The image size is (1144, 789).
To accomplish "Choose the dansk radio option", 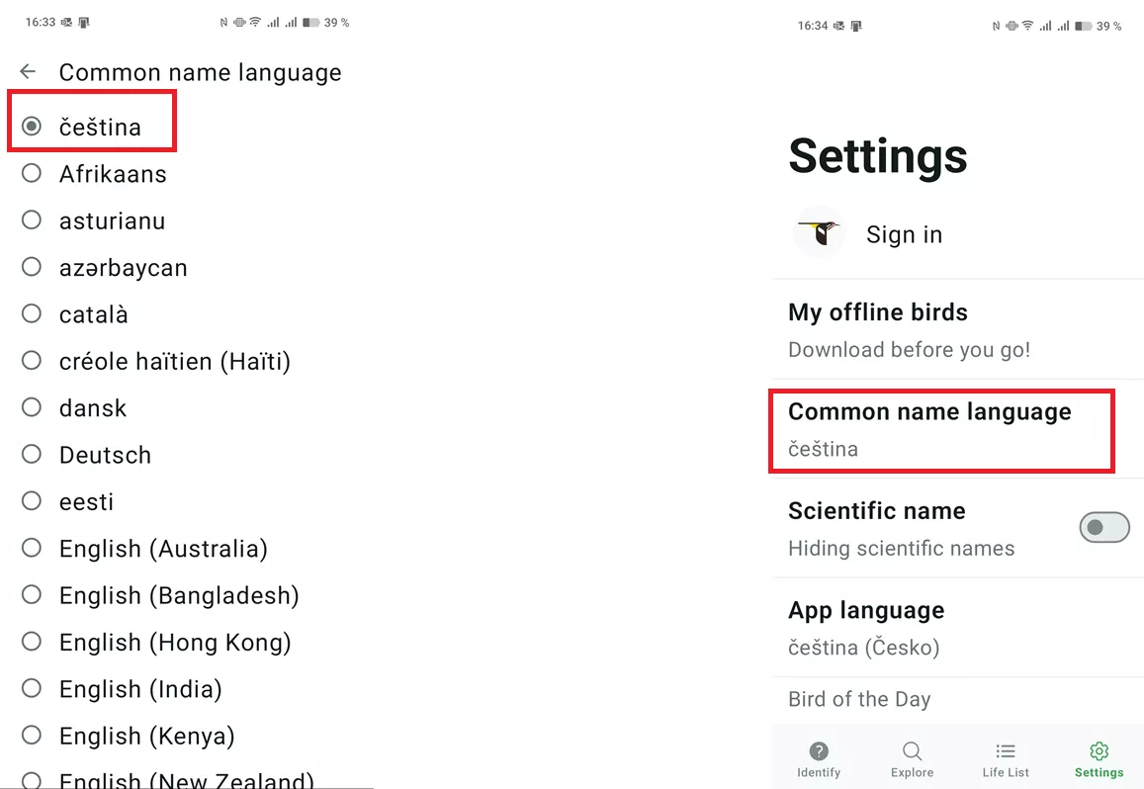I will (x=32, y=407).
